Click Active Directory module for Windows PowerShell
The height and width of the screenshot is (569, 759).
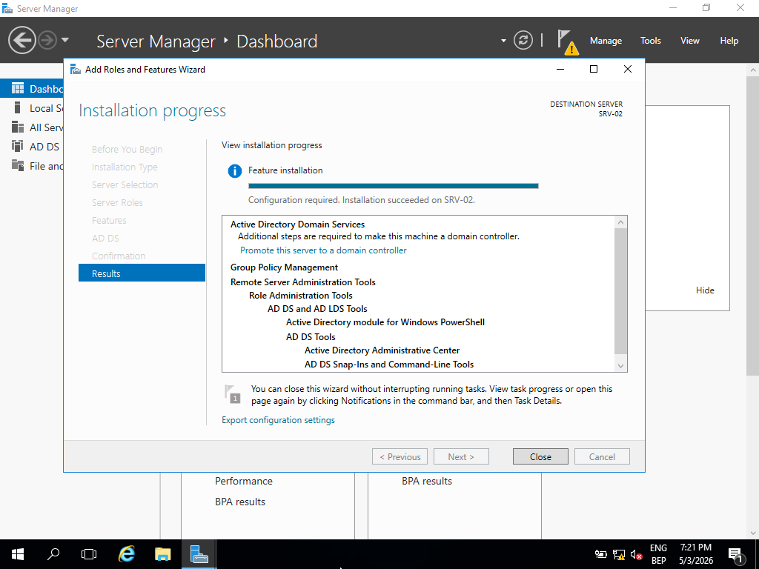(x=385, y=322)
